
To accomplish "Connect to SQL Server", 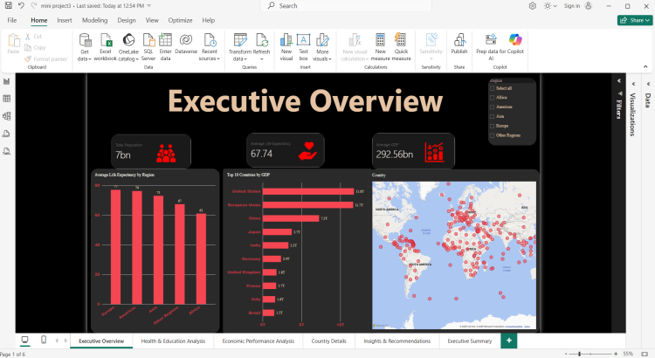I will tap(148, 47).
